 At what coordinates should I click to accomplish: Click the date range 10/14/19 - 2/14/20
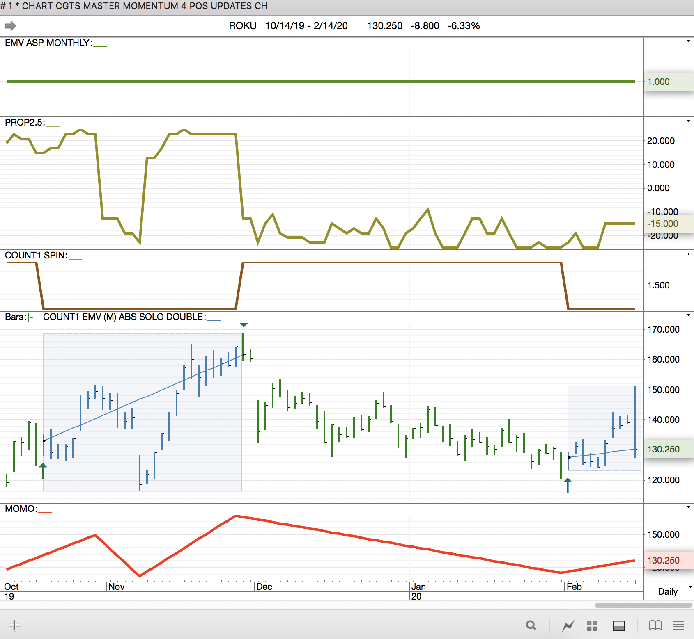click(306, 26)
